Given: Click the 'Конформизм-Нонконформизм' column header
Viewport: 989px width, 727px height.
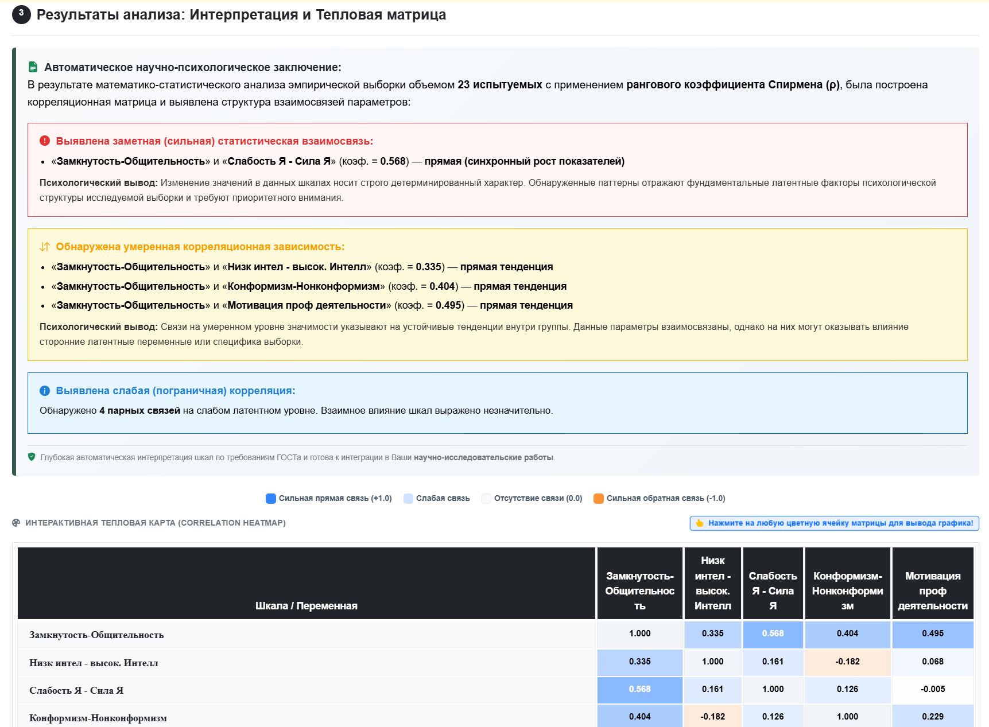Looking at the screenshot, I should 848,584.
